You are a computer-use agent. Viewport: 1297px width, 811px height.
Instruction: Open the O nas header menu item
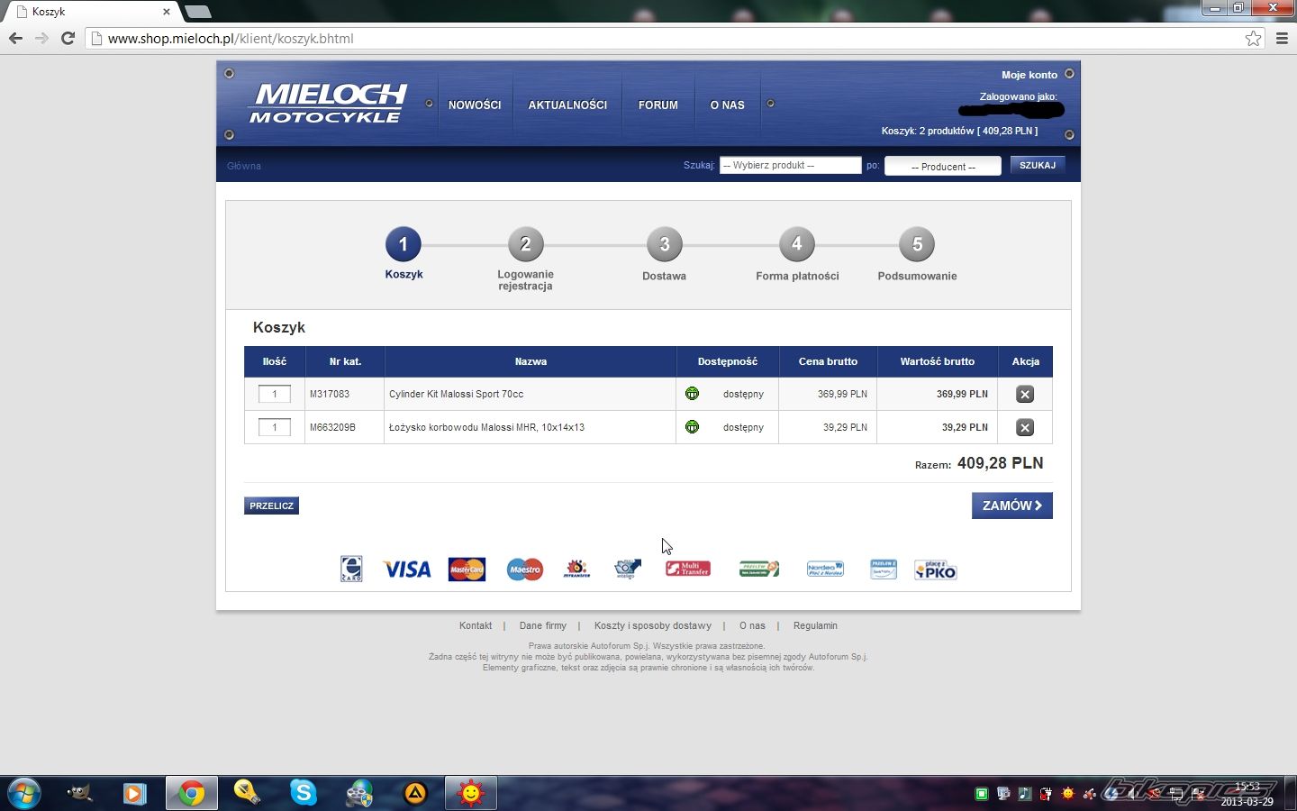[x=728, y=105]
